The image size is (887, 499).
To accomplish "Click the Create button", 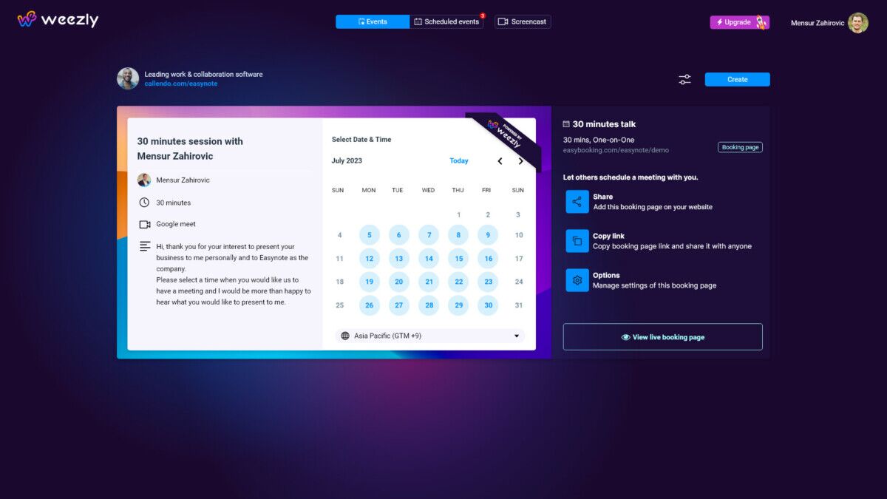I will (737, 79).
